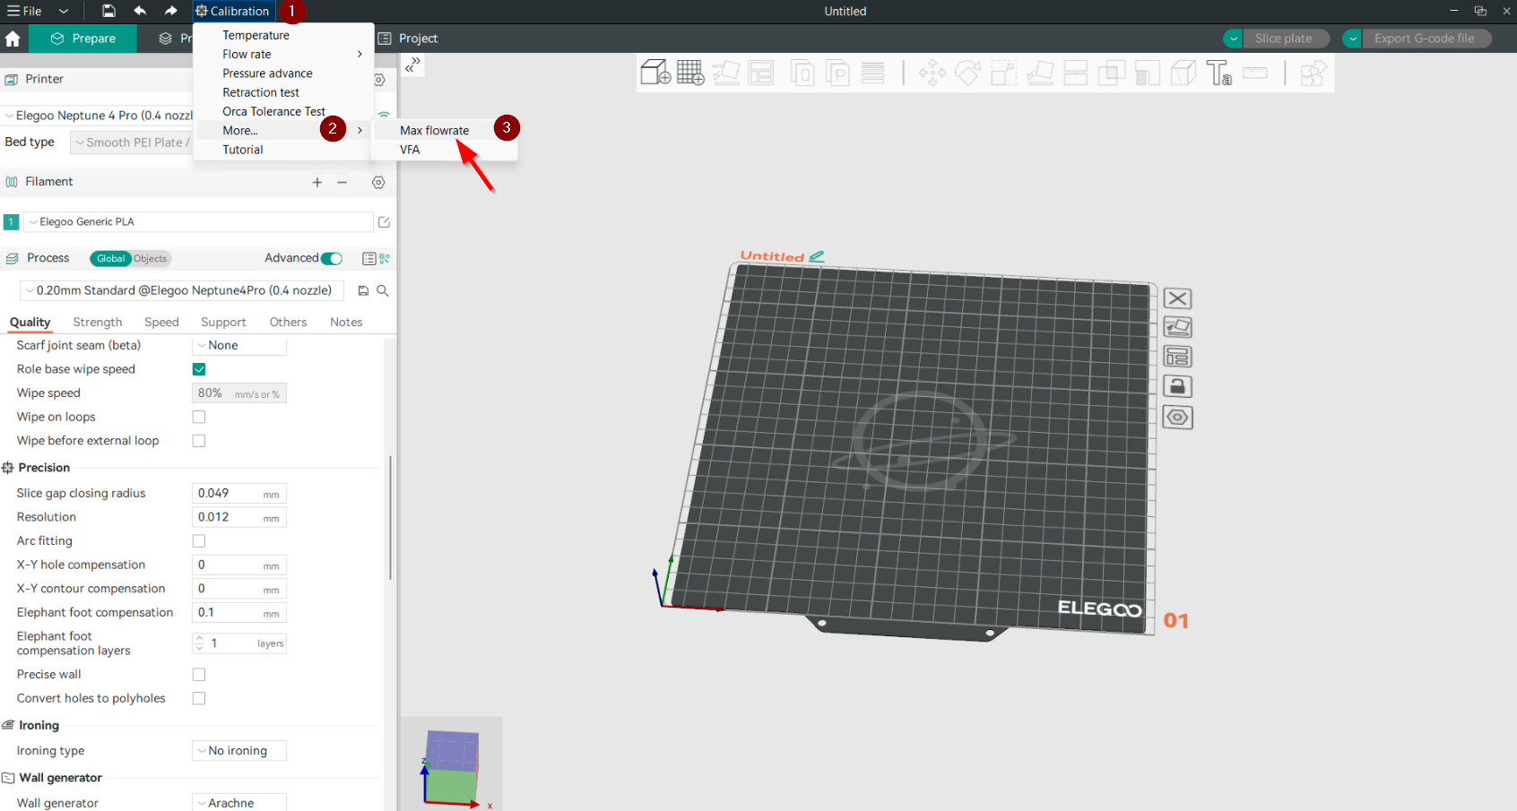Click the Slice plate button
Image resolution: width=1517 pixels, height=811 pixels.
(x=1287, y=39)
